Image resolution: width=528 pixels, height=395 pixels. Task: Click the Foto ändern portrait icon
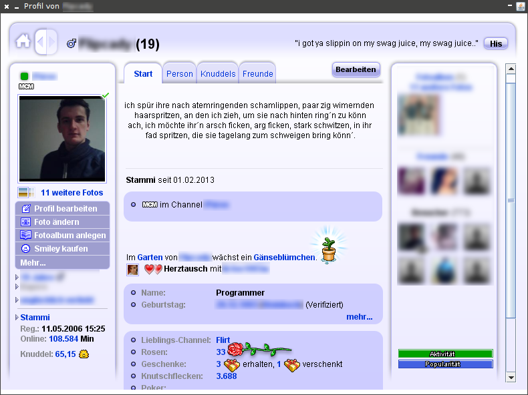26,222
